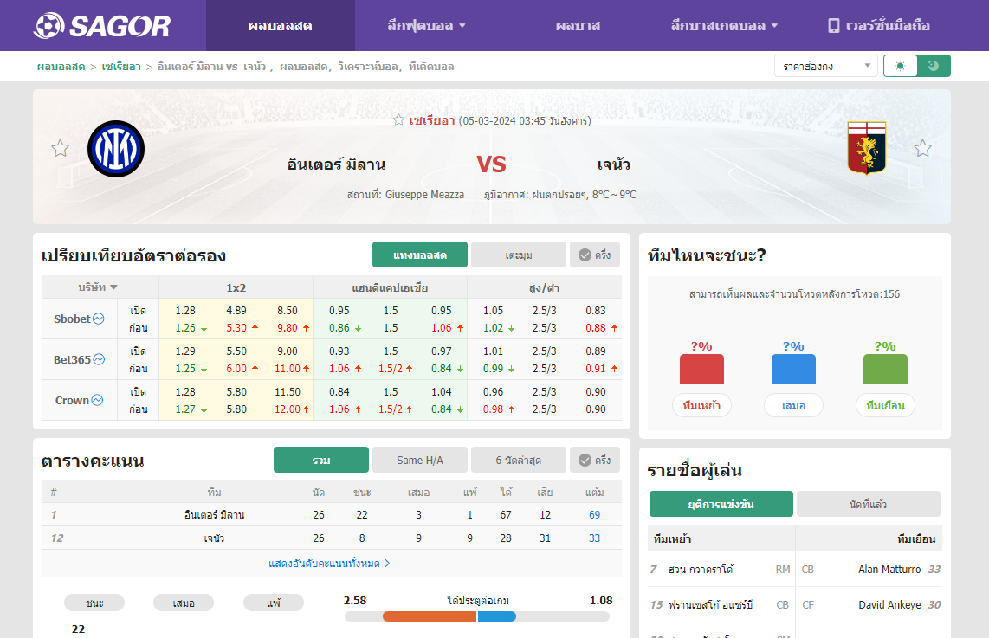The image size is (989, 638).
Task: Switch to dark mode moon icon
Action: 934,66
